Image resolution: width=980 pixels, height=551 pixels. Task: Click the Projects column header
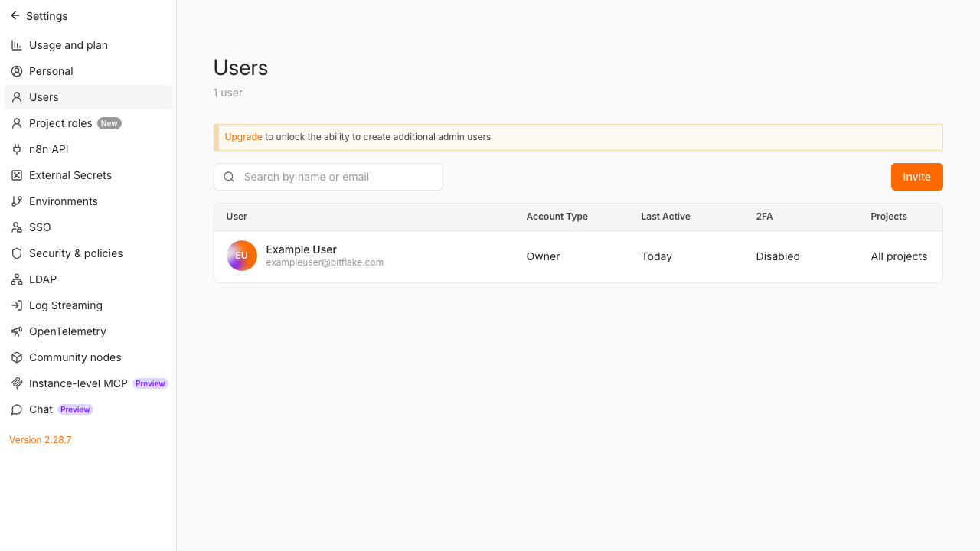[x=889, y=217]
